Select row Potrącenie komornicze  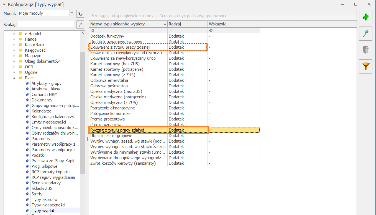coord(174,114)
